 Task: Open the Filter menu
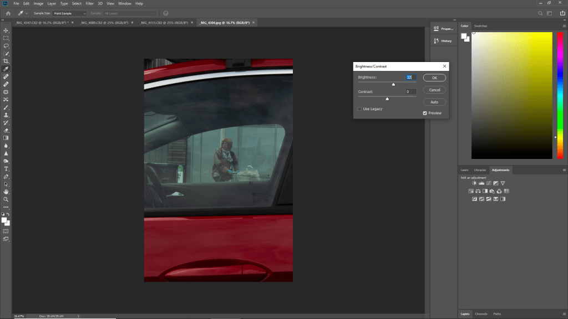point(89,3)
